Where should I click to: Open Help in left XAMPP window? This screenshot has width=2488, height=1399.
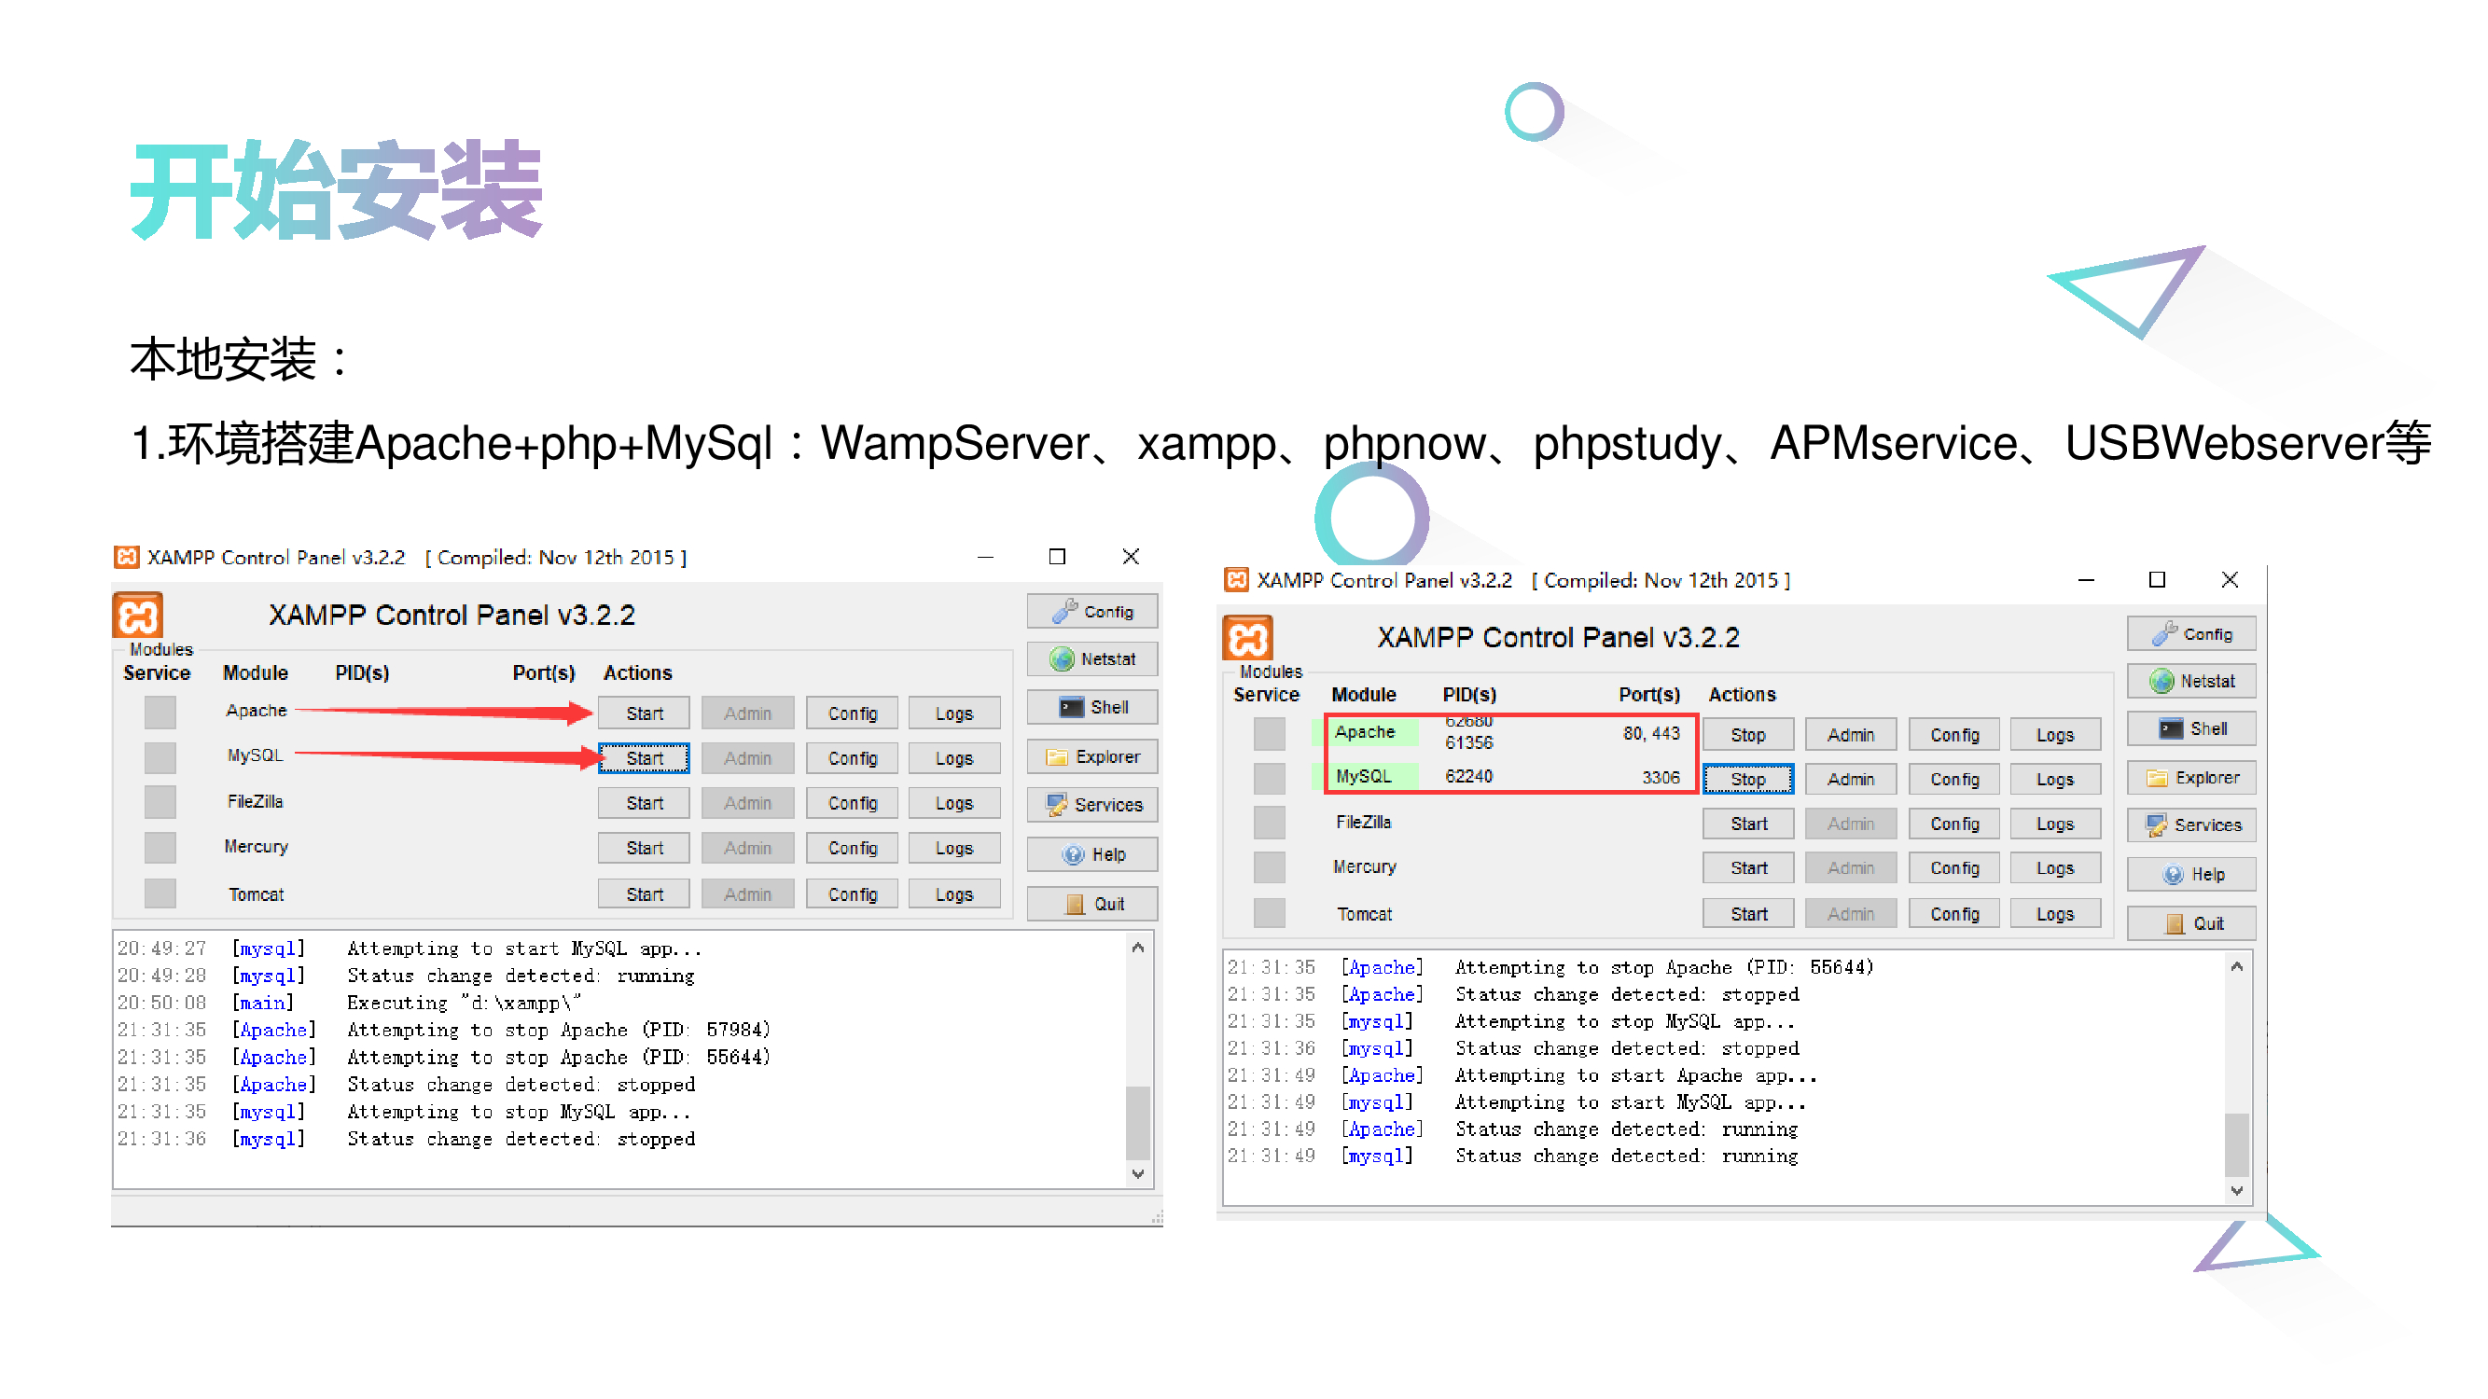click(x=1091, y=854)
